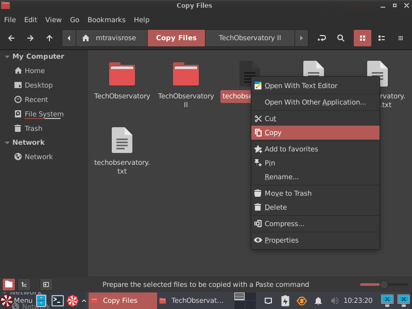Click the TechObservatory II path button
The width and height of the screenshot is (412, 309).
[249, 38]
